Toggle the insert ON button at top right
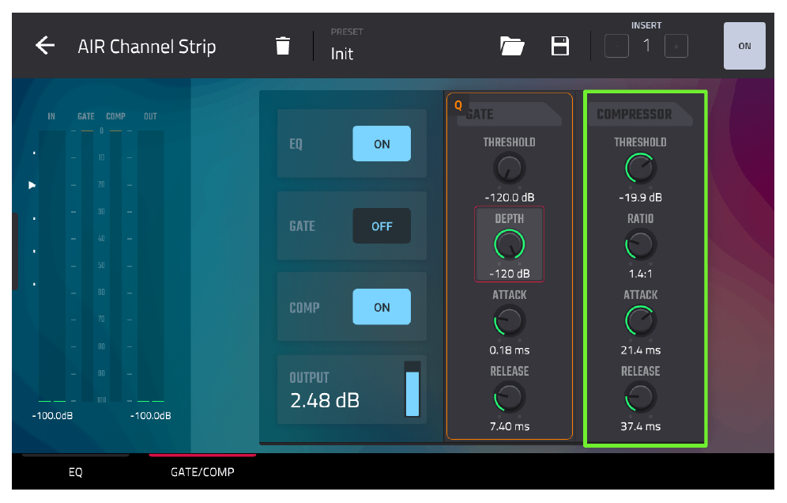Viewport: 787px width, 503px height. 744,46
